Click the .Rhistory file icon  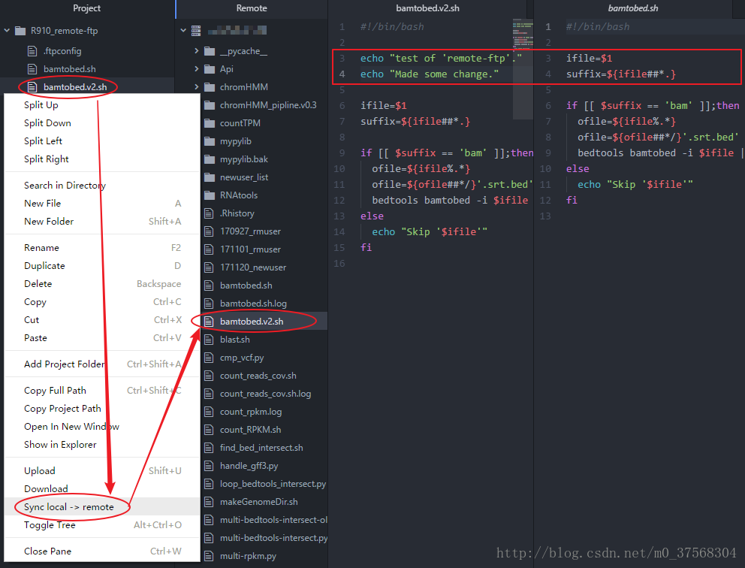(209, 213)
